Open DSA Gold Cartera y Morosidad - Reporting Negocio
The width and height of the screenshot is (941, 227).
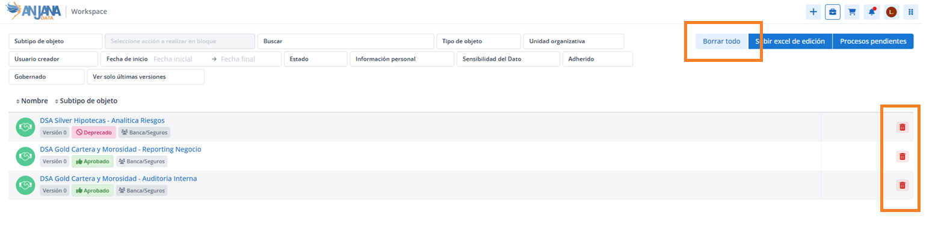point(120,149)
